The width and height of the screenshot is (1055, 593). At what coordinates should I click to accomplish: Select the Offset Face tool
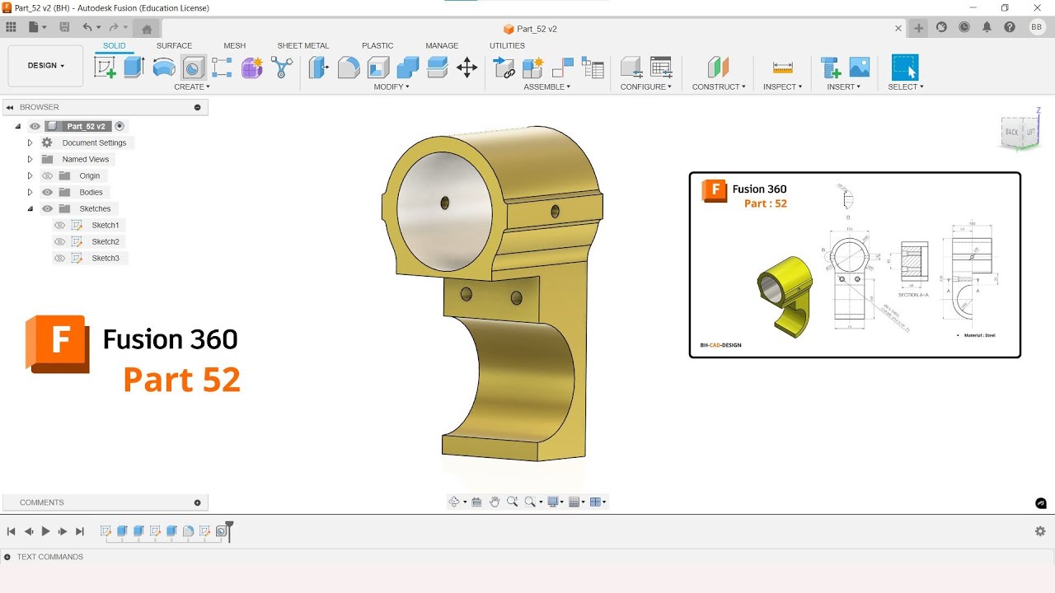[x=438, y=67]
